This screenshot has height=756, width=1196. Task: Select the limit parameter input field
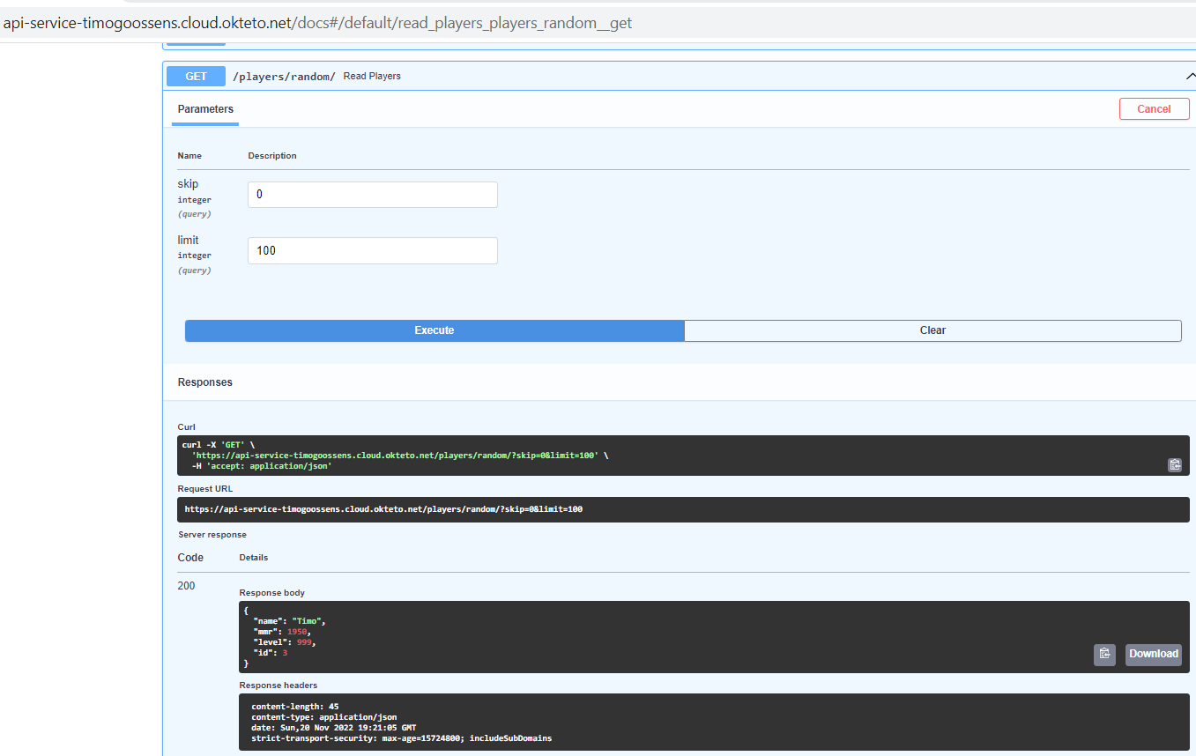(x=372, y=250)
